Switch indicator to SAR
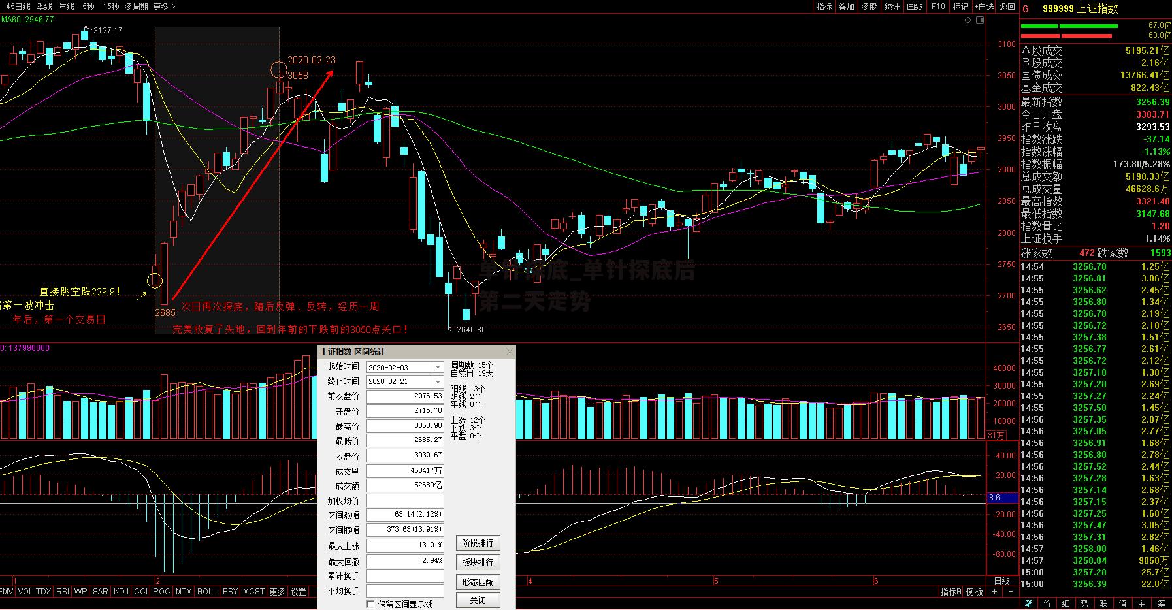 coord(101,592)
